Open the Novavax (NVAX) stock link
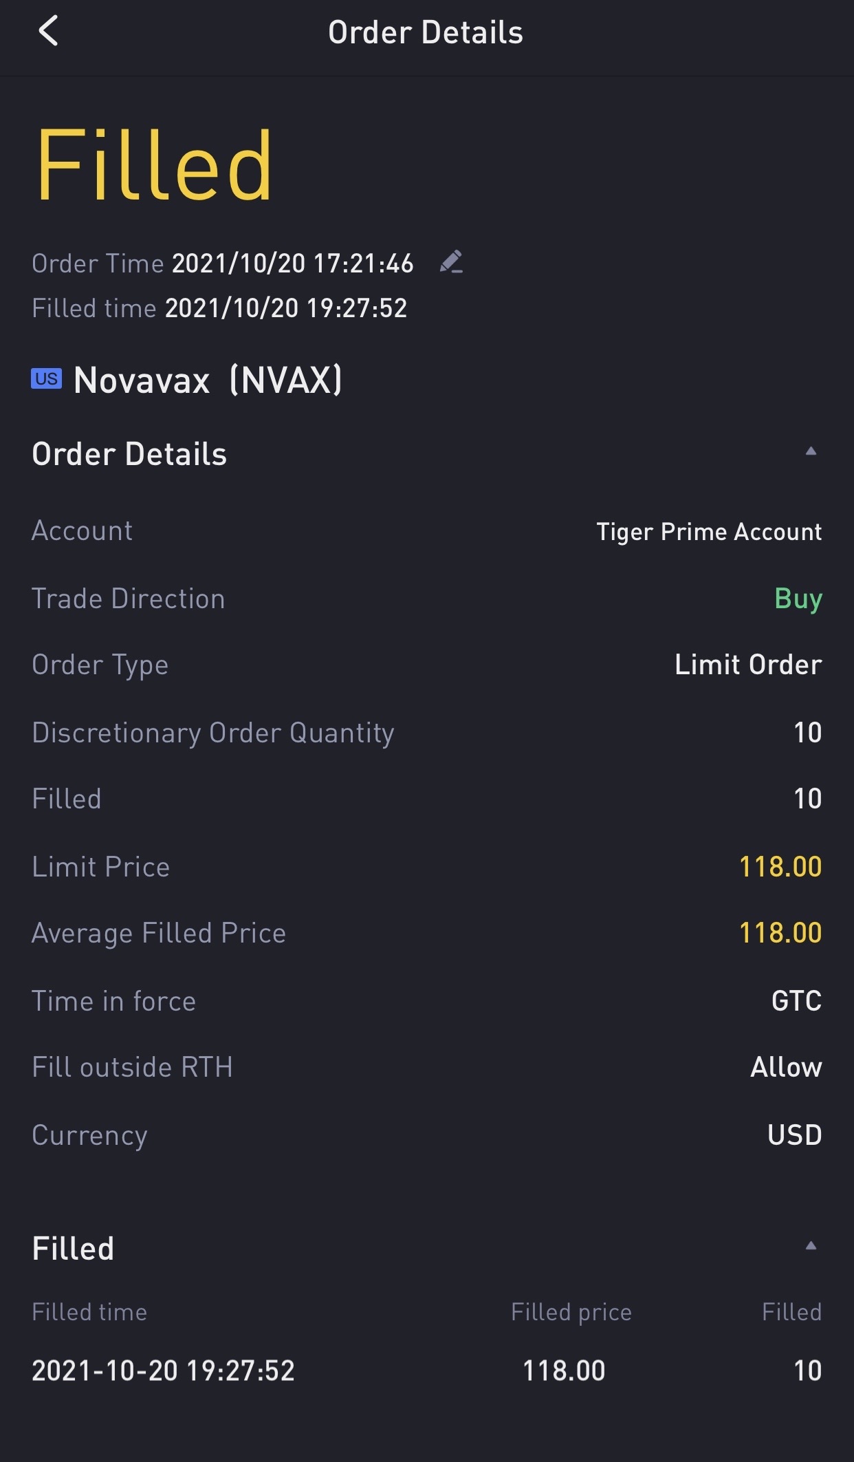 208,380
